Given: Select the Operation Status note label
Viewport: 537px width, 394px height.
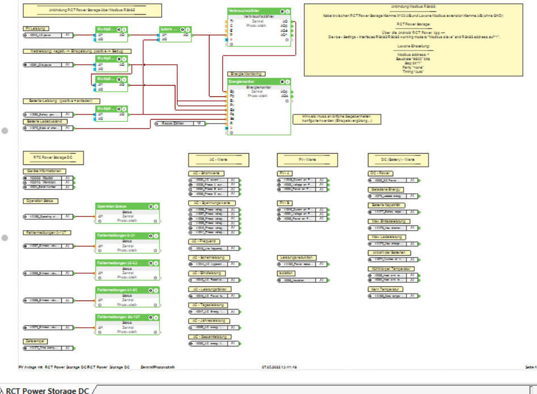Looking at the screenshot, I should point(40,201).
